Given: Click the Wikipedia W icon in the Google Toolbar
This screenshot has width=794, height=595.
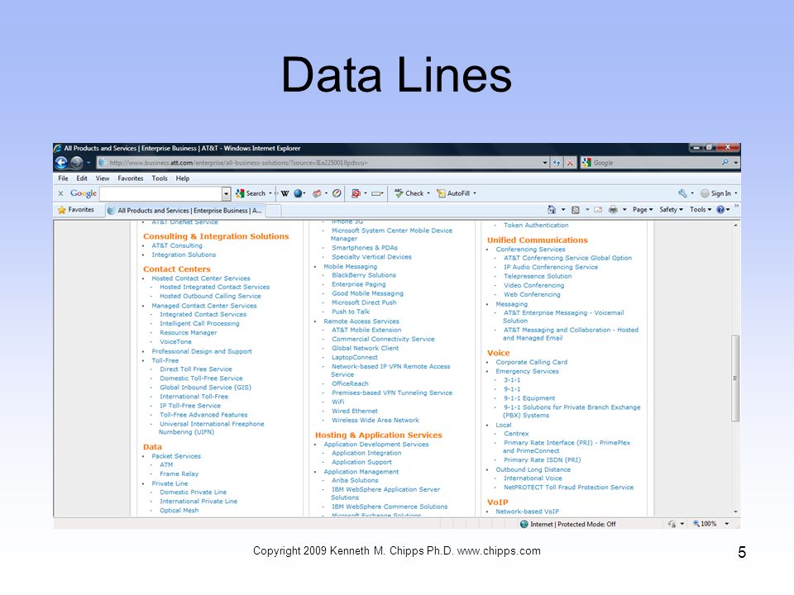Looking at the screenshot, I should click(285, 193).
